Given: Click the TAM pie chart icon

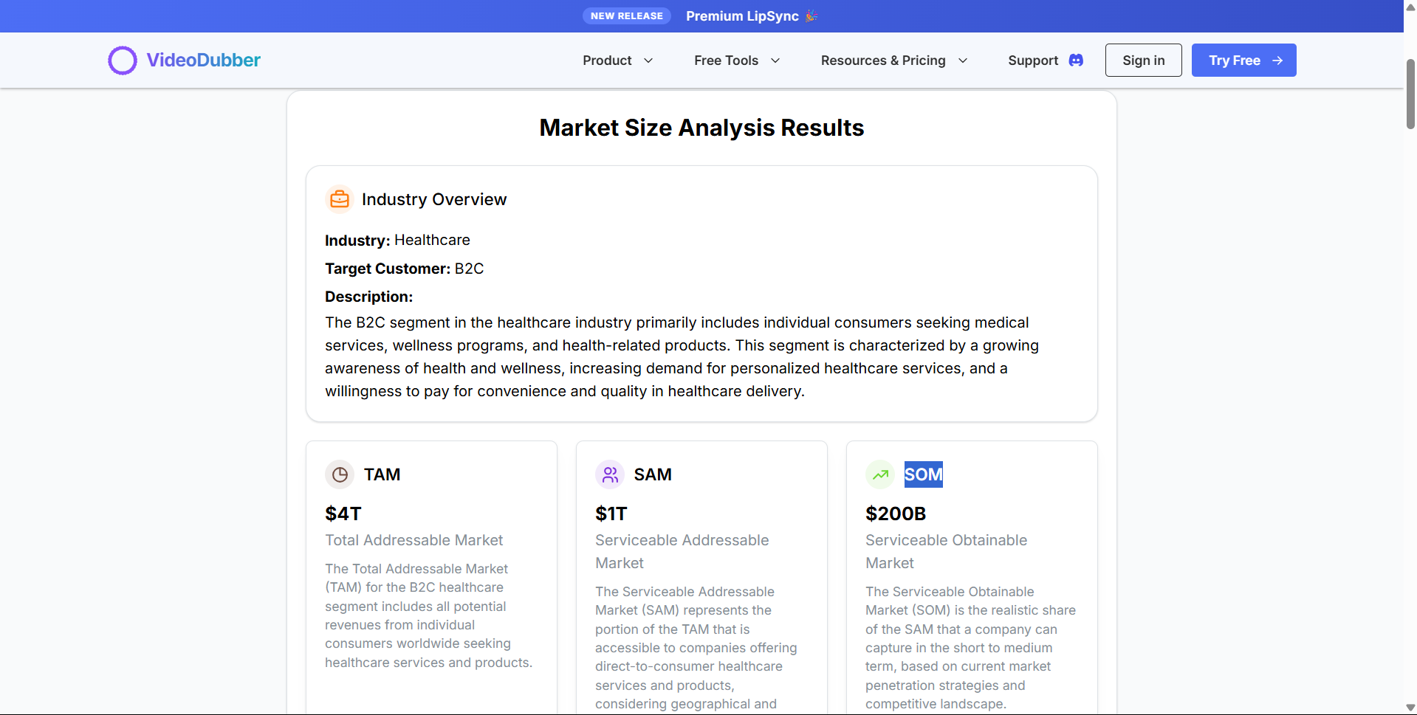Looking at the screenshot, I should [340, 474].
